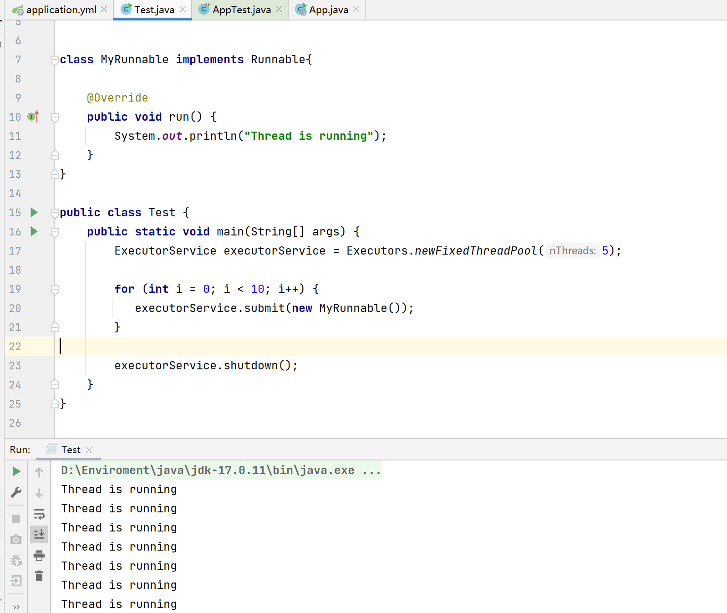Close the Test run tab in Run panel
This screenshot has height=613, width=727.
(x=89, y=450)
